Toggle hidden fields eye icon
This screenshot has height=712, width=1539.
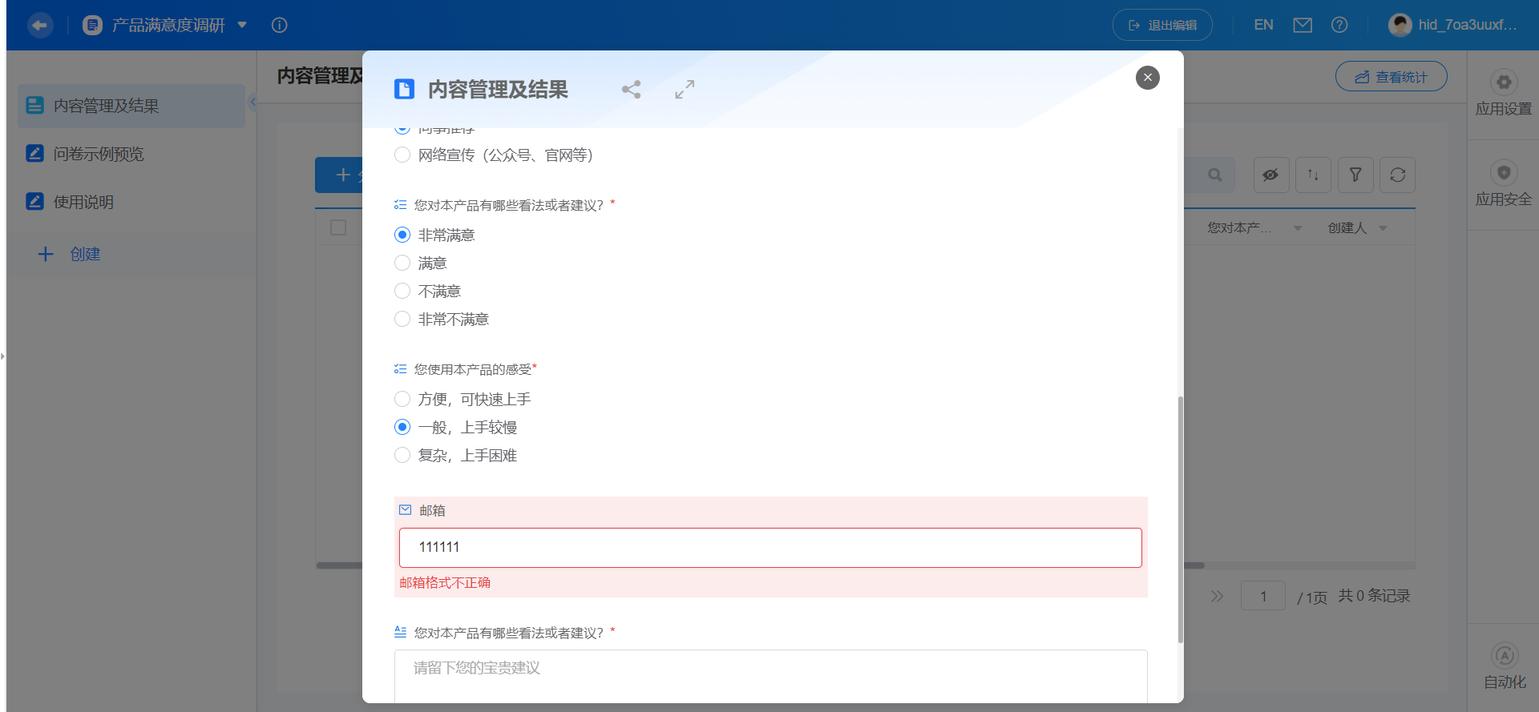1270,175
